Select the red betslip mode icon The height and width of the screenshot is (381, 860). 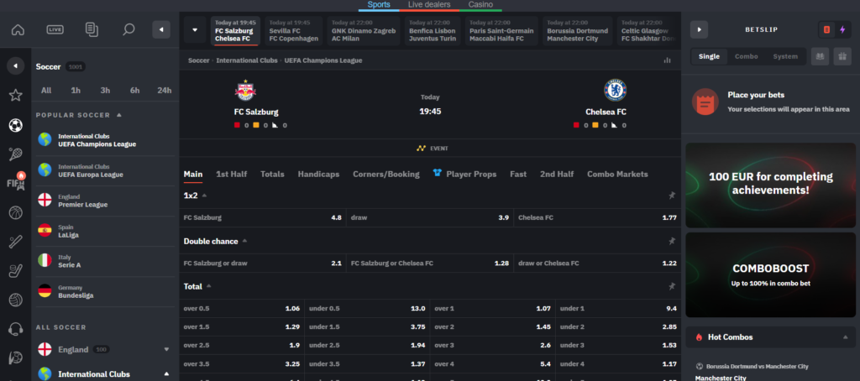coord(826,29)
